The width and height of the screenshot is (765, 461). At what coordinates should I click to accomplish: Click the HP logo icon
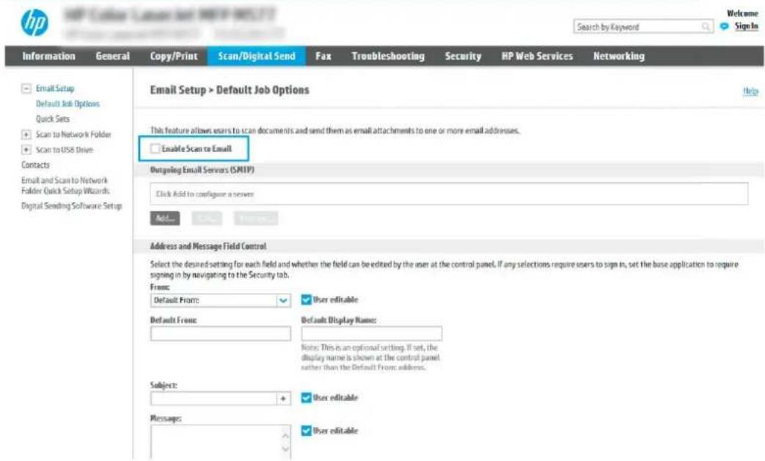coord(34,23)
